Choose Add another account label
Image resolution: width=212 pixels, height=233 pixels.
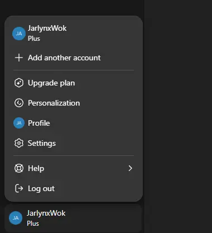[x=64, y=58]
